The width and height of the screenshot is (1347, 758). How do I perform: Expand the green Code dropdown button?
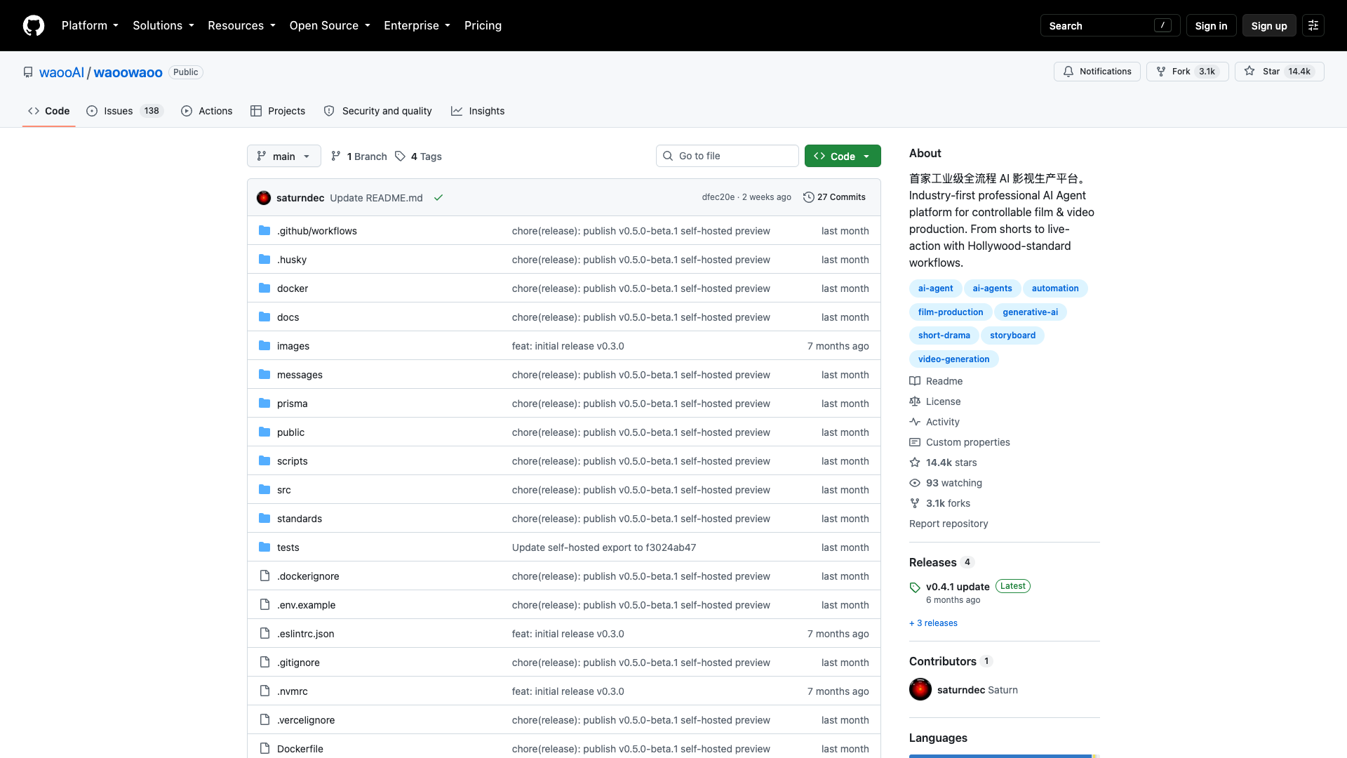click(x=843, y=156)
